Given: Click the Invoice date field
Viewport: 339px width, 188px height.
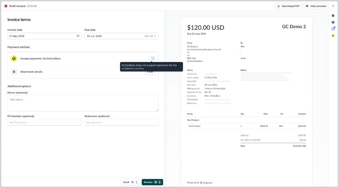Looking at the screenshot, I should 44,36.
